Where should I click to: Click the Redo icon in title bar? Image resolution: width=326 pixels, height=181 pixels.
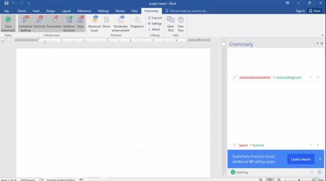[22, 3]
